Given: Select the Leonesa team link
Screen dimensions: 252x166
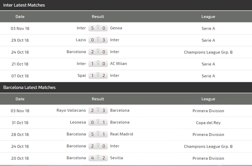Looking at the screenshot, I should [78, 122].
